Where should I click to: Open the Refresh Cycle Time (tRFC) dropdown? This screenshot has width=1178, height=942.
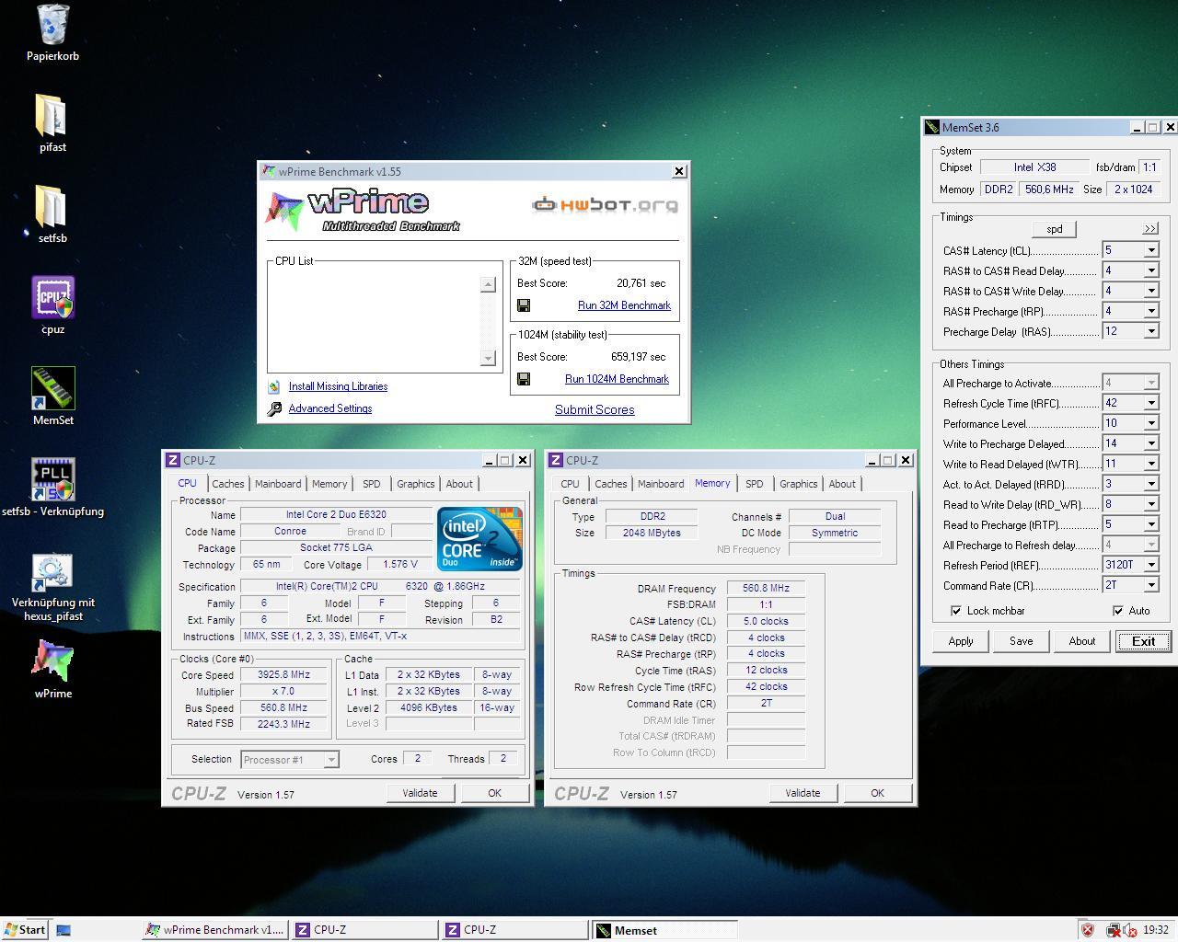coord(1150,403)
